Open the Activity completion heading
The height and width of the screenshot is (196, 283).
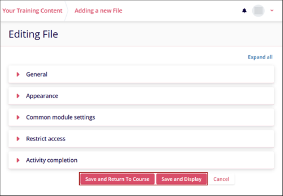coord(52,160)
